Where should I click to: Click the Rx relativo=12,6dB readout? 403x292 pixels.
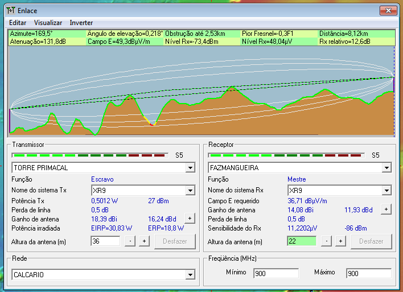(x=345, y=42)
